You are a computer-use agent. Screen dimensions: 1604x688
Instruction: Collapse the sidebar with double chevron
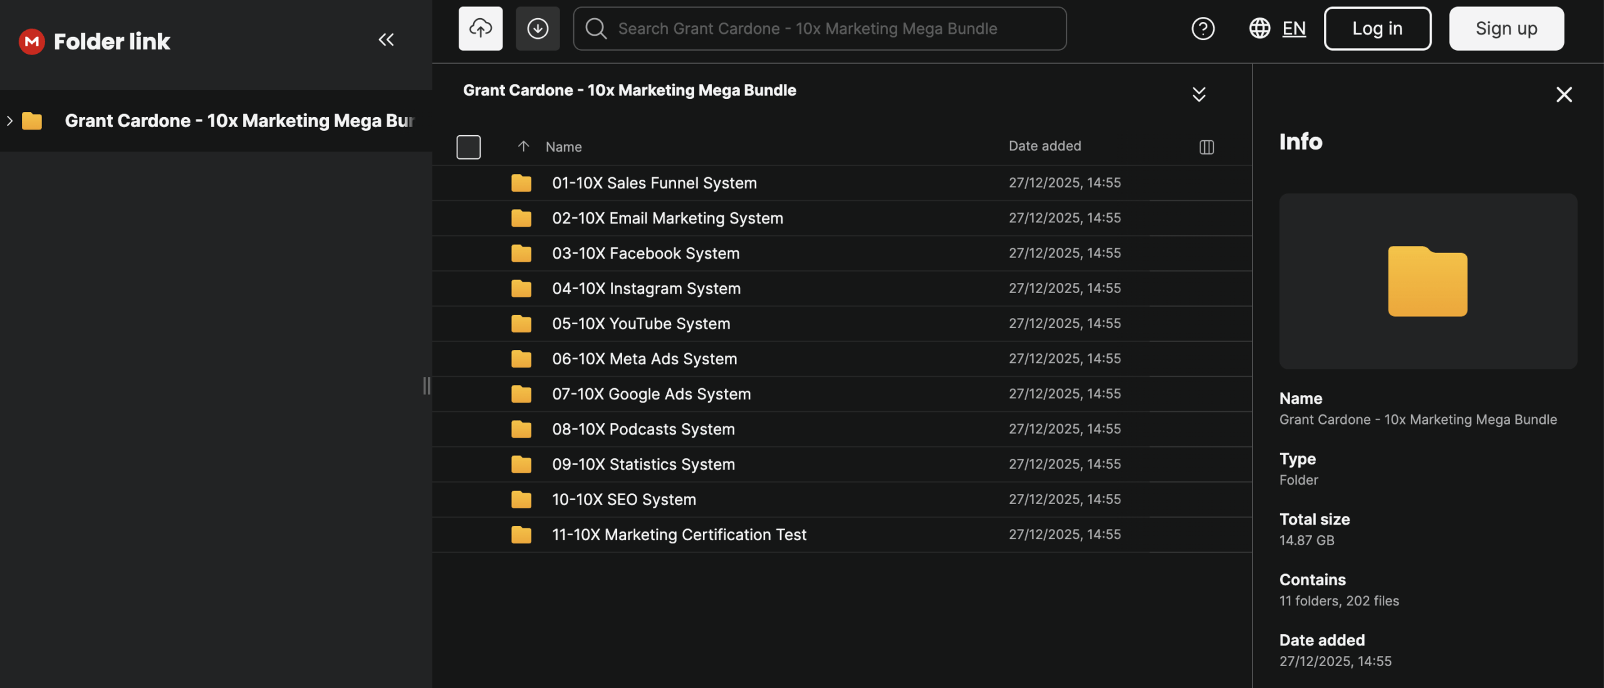386,40
